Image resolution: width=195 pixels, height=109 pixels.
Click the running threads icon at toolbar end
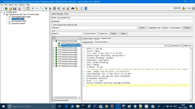(x=193, y=8)
